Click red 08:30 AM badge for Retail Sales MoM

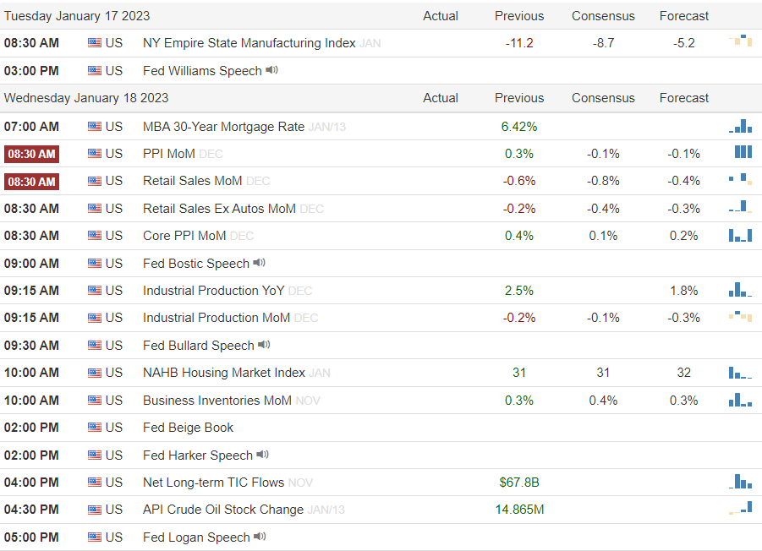click(x=31, y=182)
